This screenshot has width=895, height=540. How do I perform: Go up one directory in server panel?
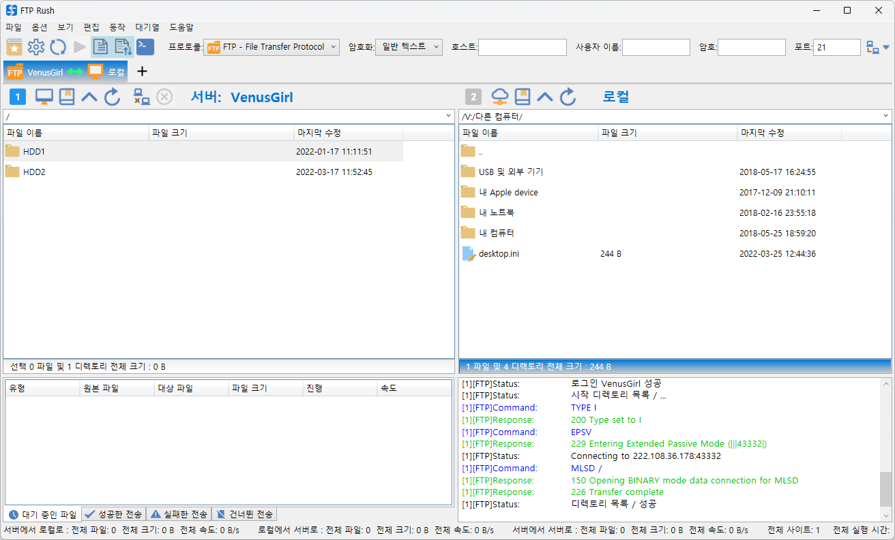click(x=89, y=97)
